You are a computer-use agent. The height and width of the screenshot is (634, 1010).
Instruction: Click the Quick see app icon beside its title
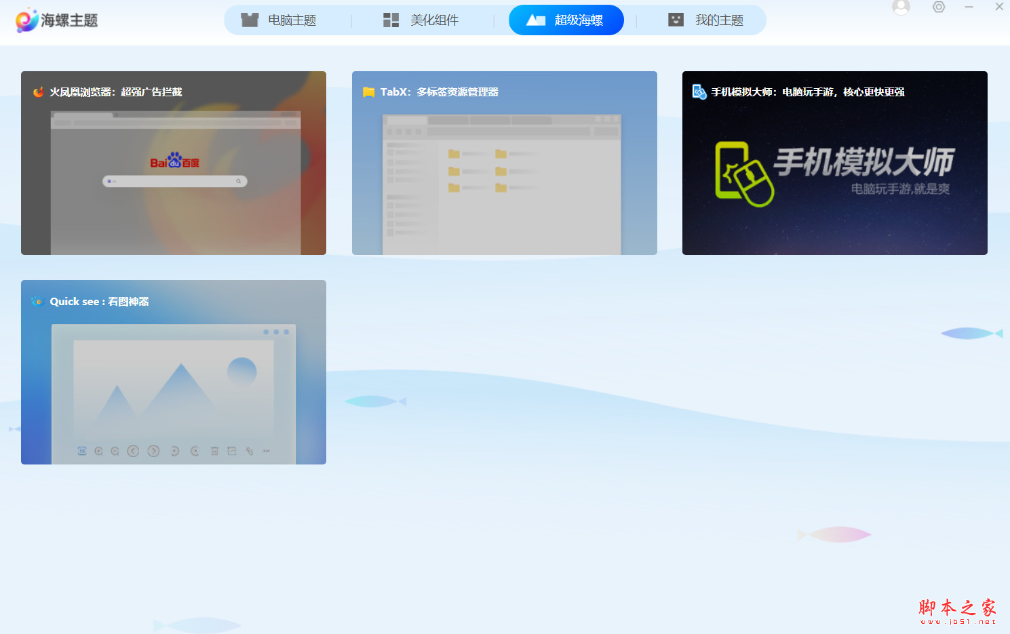tap(37, 301)
